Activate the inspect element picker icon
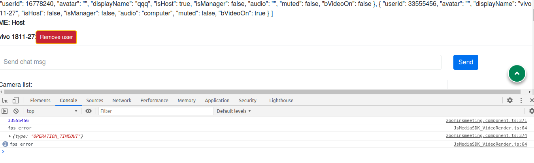 (x=5, y=101)
